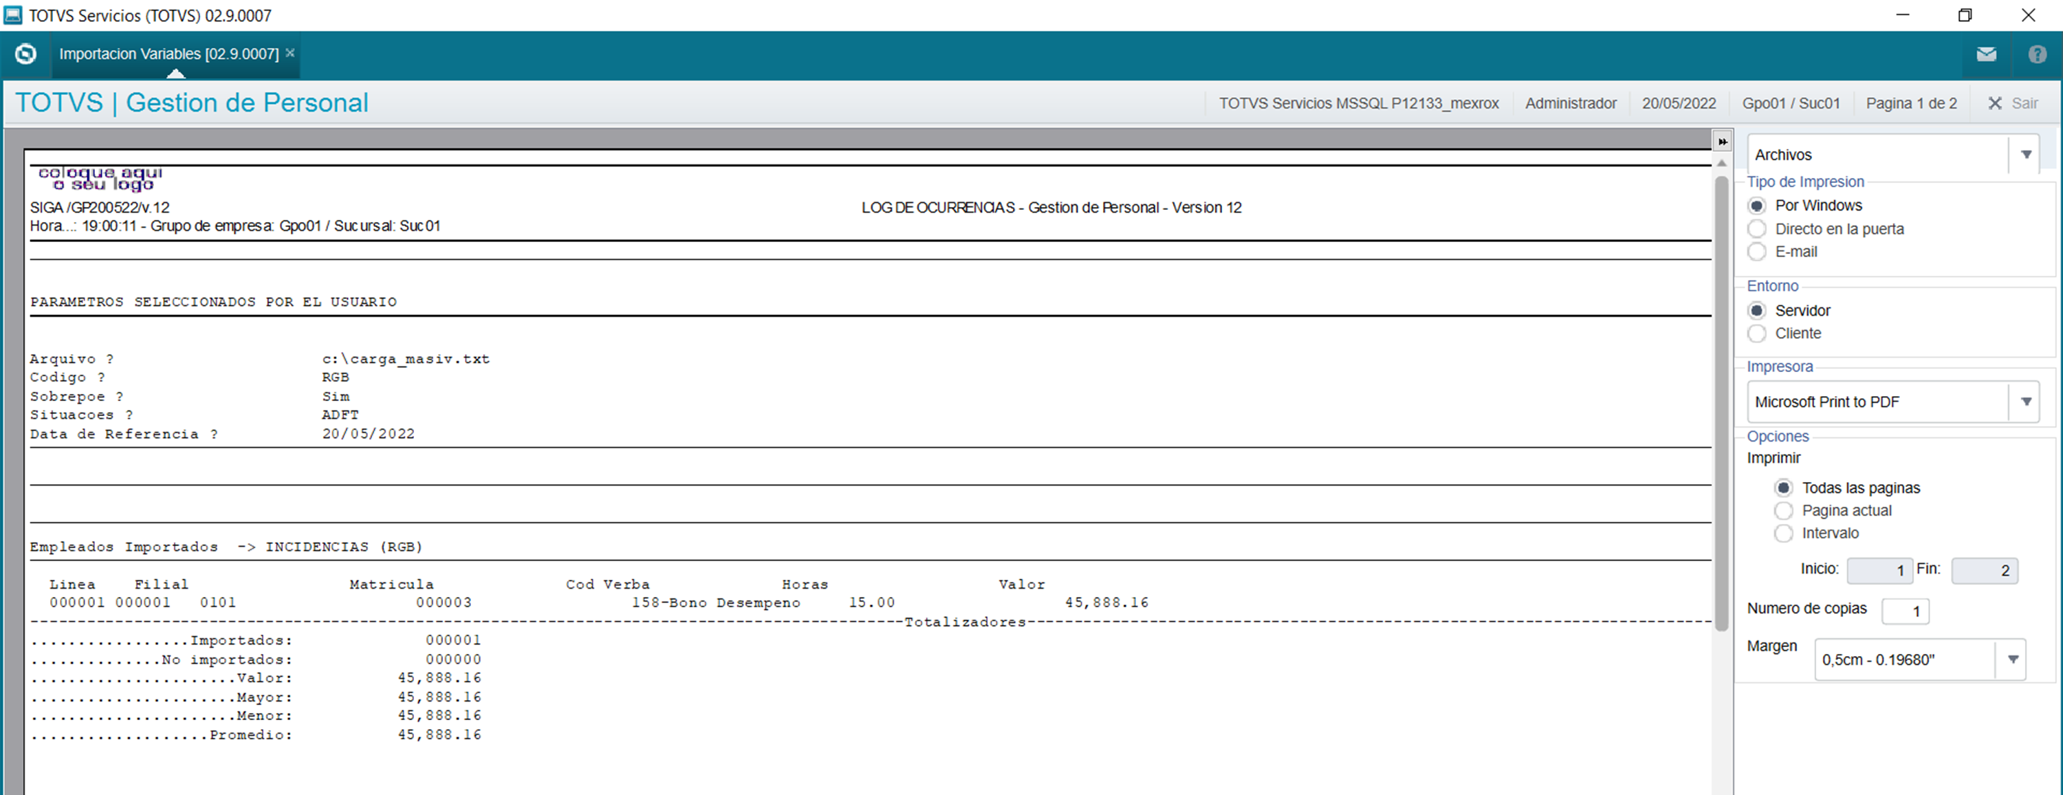Click the LOG DE OCURRENCIAS heading
This screenshot has width=2063, height=795.
tap(1051, 208)
